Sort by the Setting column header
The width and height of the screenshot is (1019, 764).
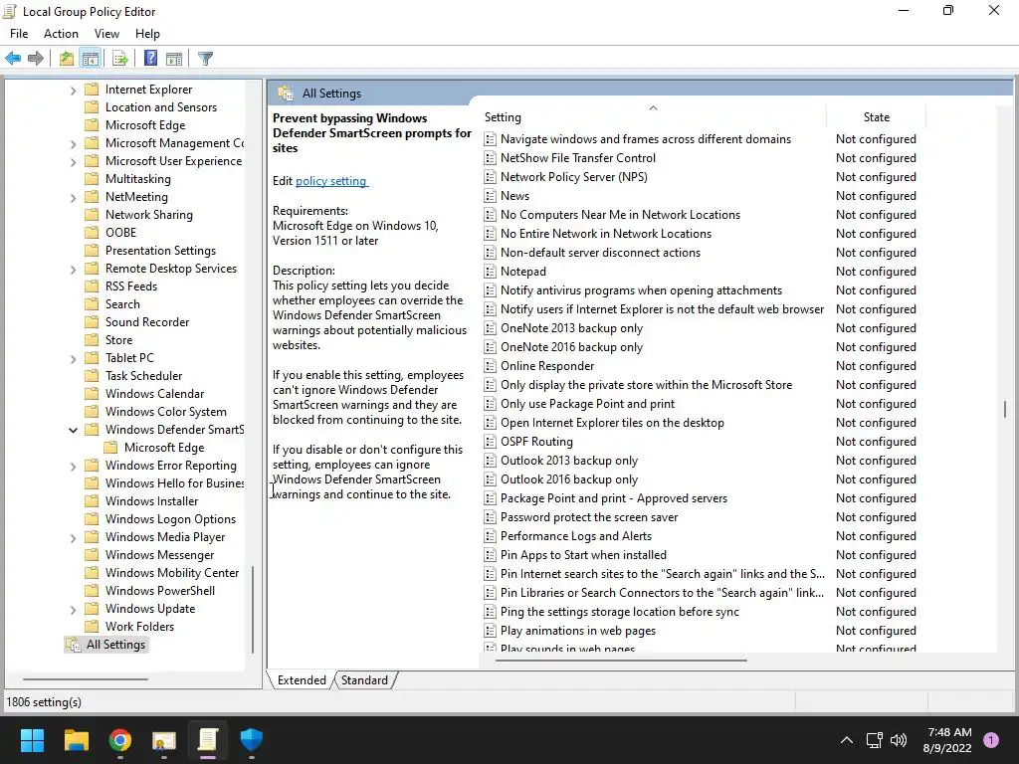(653, 117)
